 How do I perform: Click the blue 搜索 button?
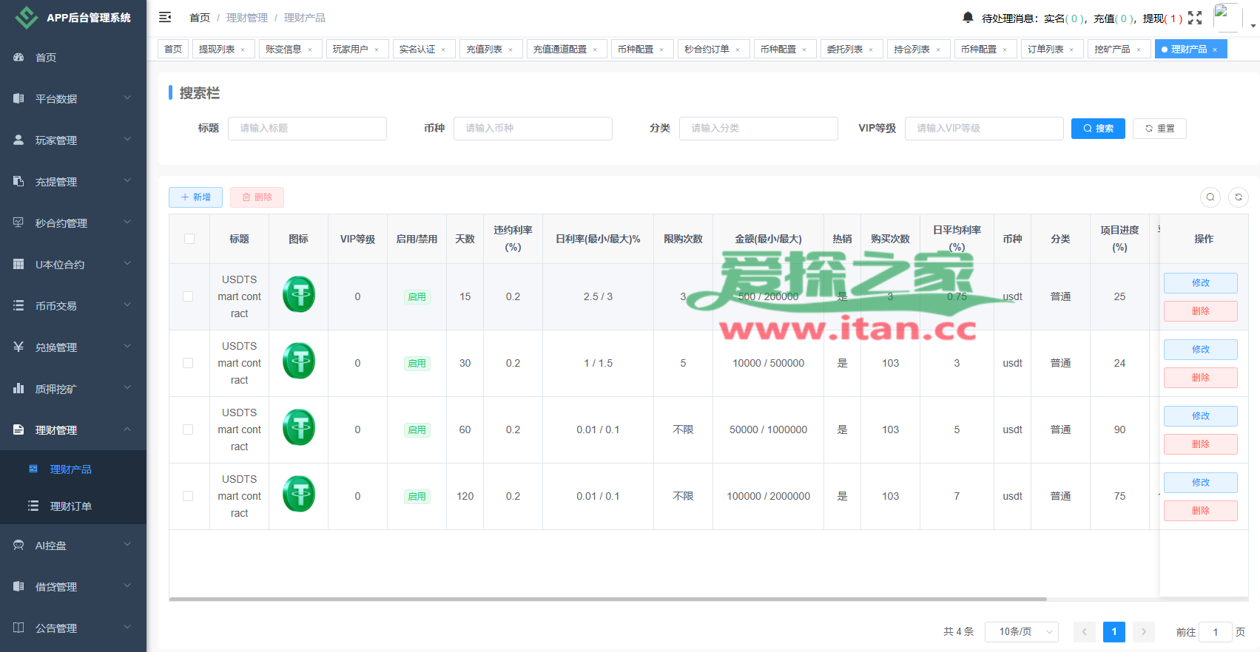tap(1098, 129)
